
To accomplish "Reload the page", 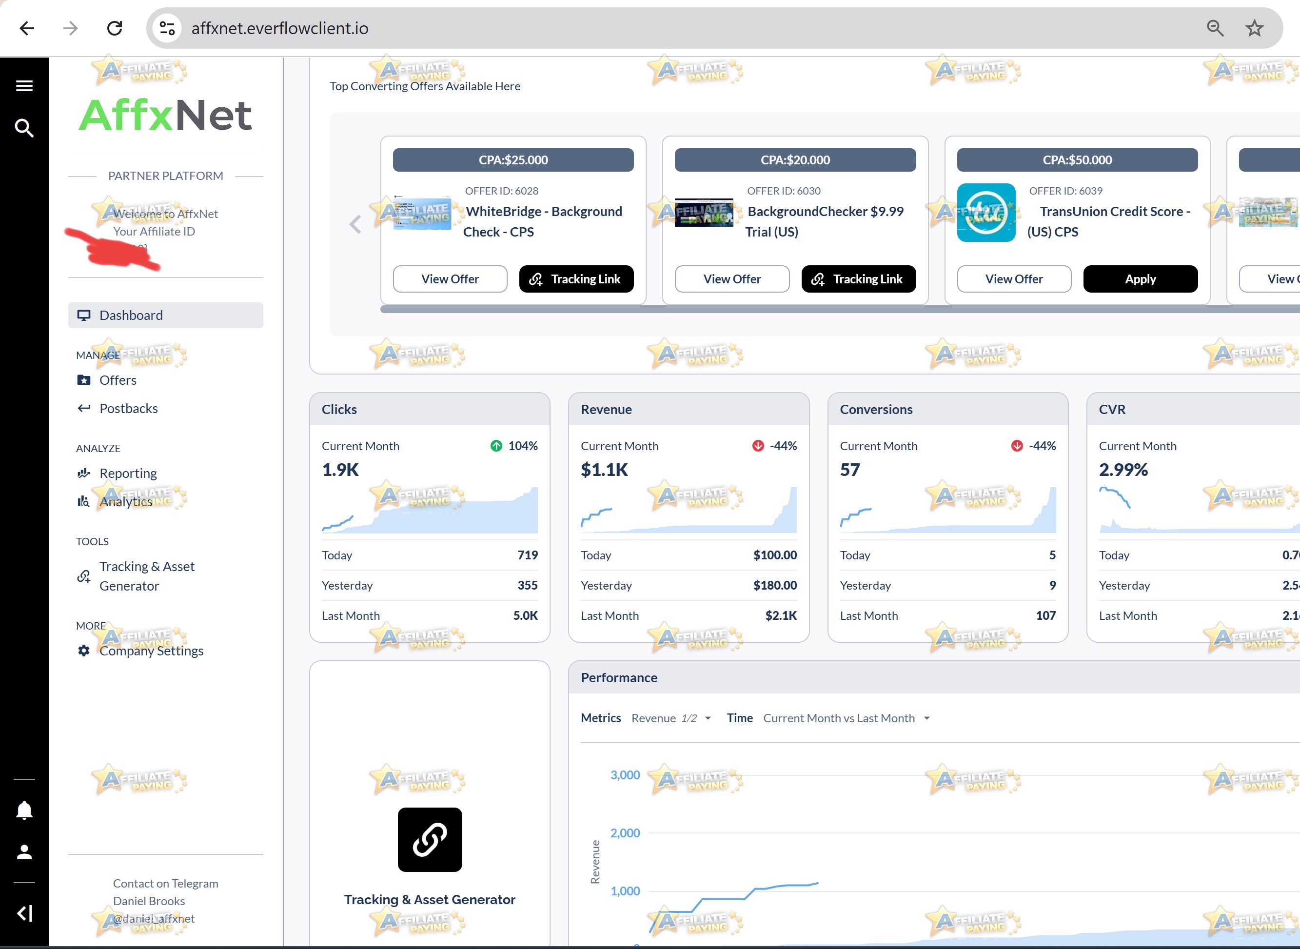I will point(115,28).
